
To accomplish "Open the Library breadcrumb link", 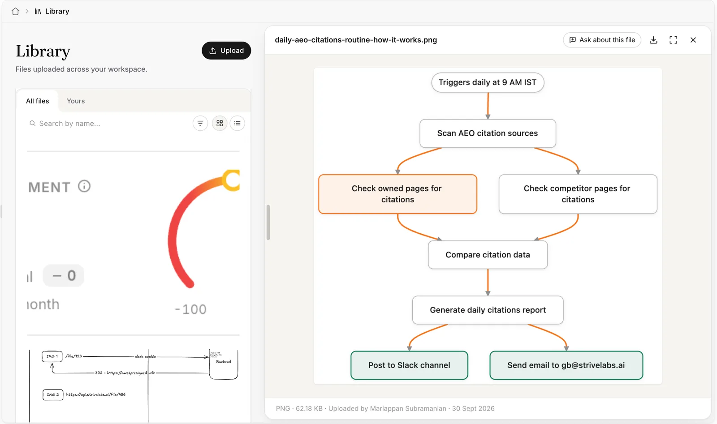I will coord(52,11).
